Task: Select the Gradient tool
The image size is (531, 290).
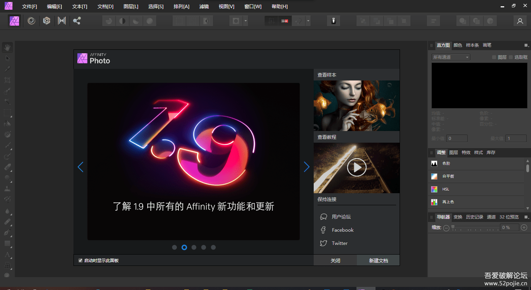Action: pos(7,135)
